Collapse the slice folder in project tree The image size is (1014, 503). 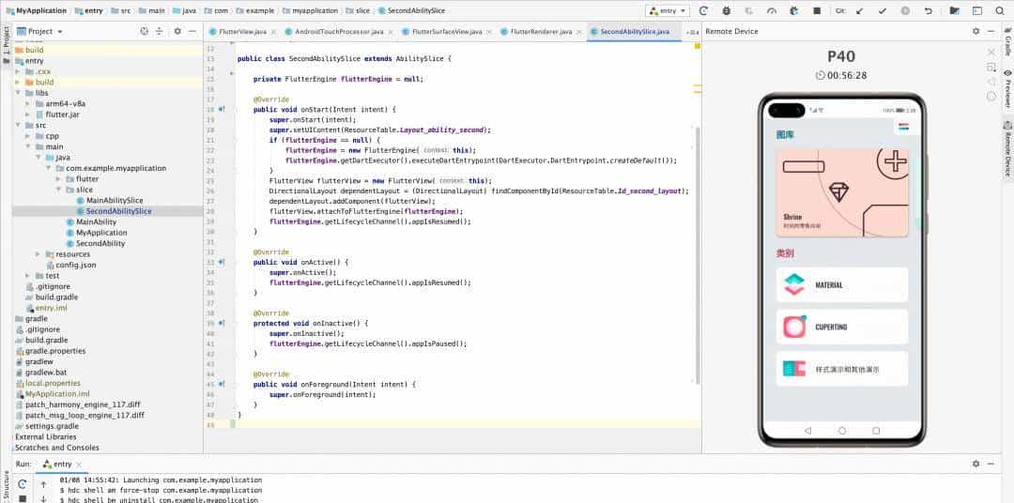pyautogui.click(x=58, y=190)
